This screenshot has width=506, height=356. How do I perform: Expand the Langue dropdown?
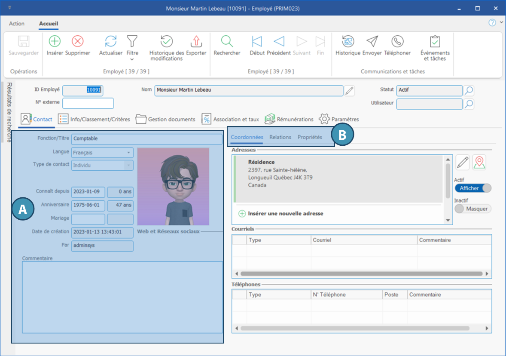(128, 153)
